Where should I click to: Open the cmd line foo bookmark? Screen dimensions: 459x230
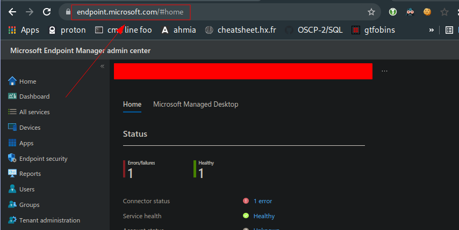point(124,30)
